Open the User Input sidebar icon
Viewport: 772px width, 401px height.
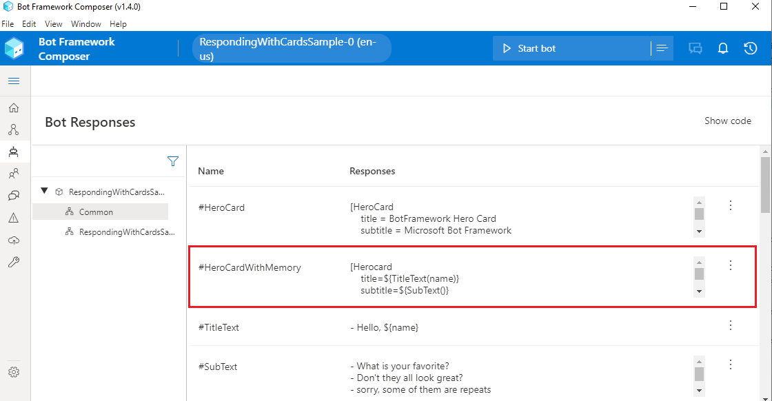click(x=14, y=173)
